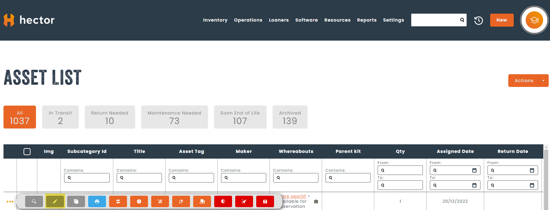Focus the Qty From filter field
The width and height of the screenshot is (550, 210).
400,170
